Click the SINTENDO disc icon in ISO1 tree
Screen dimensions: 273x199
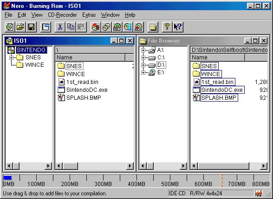(x=11, y=50)
